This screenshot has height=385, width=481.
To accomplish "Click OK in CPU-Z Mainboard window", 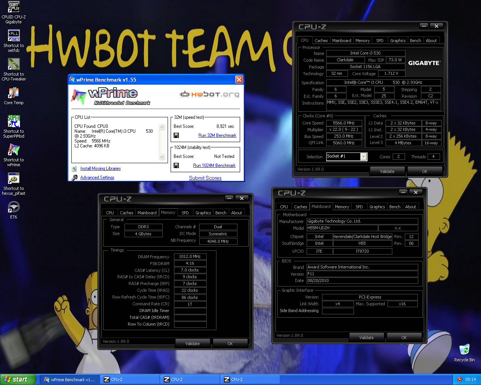I will [404, 338].
